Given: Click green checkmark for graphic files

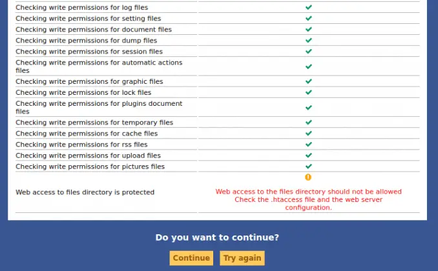Looking at the screenshot, I should tap(309, 81).
